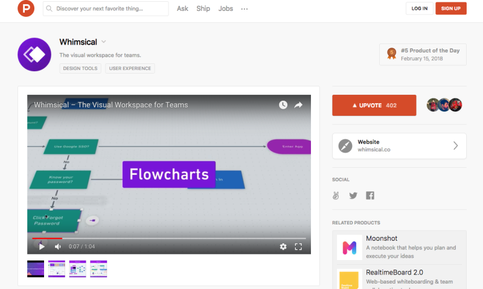
Task: Click the SIGN UP button
Action: pyautogui.click(x=450, y=8)
